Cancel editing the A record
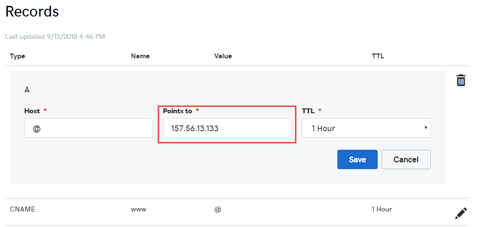Viewport: 477px width, 227px height. click(x=406, y=159)
